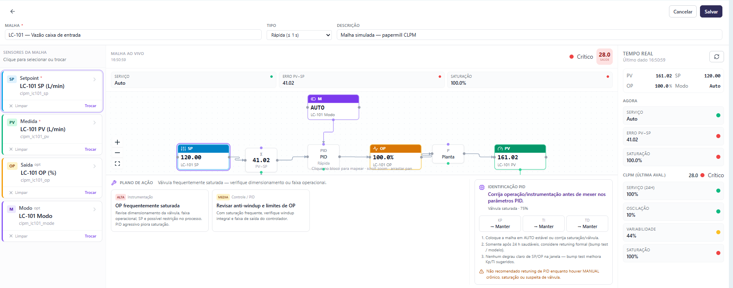Select the AUTO mode node
The image size is (733, 288).
tap(333, 107)
